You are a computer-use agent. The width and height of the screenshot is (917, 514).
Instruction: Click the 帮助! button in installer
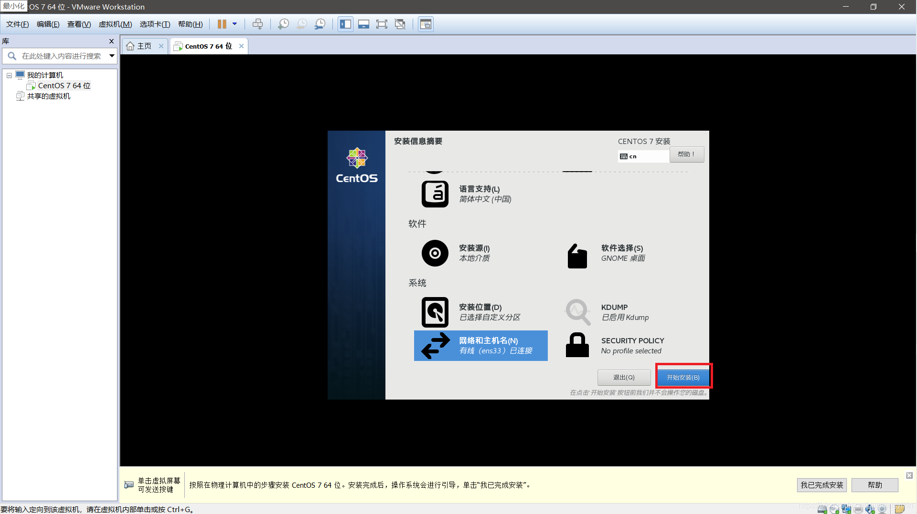pyautogui.click(x=686, y=154)
